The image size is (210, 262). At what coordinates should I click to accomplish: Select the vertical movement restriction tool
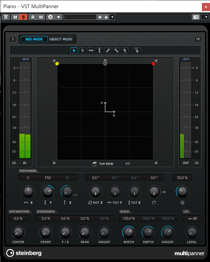coord(99,50)
